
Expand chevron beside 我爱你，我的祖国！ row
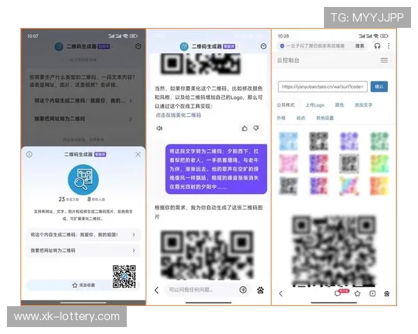point(134,234)
